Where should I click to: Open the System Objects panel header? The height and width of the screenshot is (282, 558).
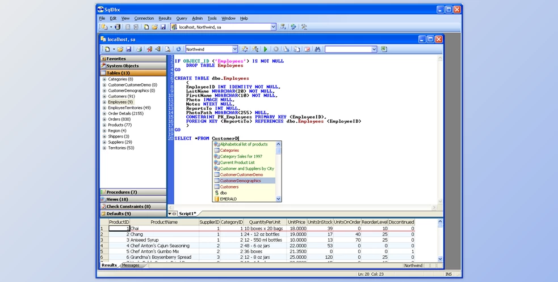[133, 66]
